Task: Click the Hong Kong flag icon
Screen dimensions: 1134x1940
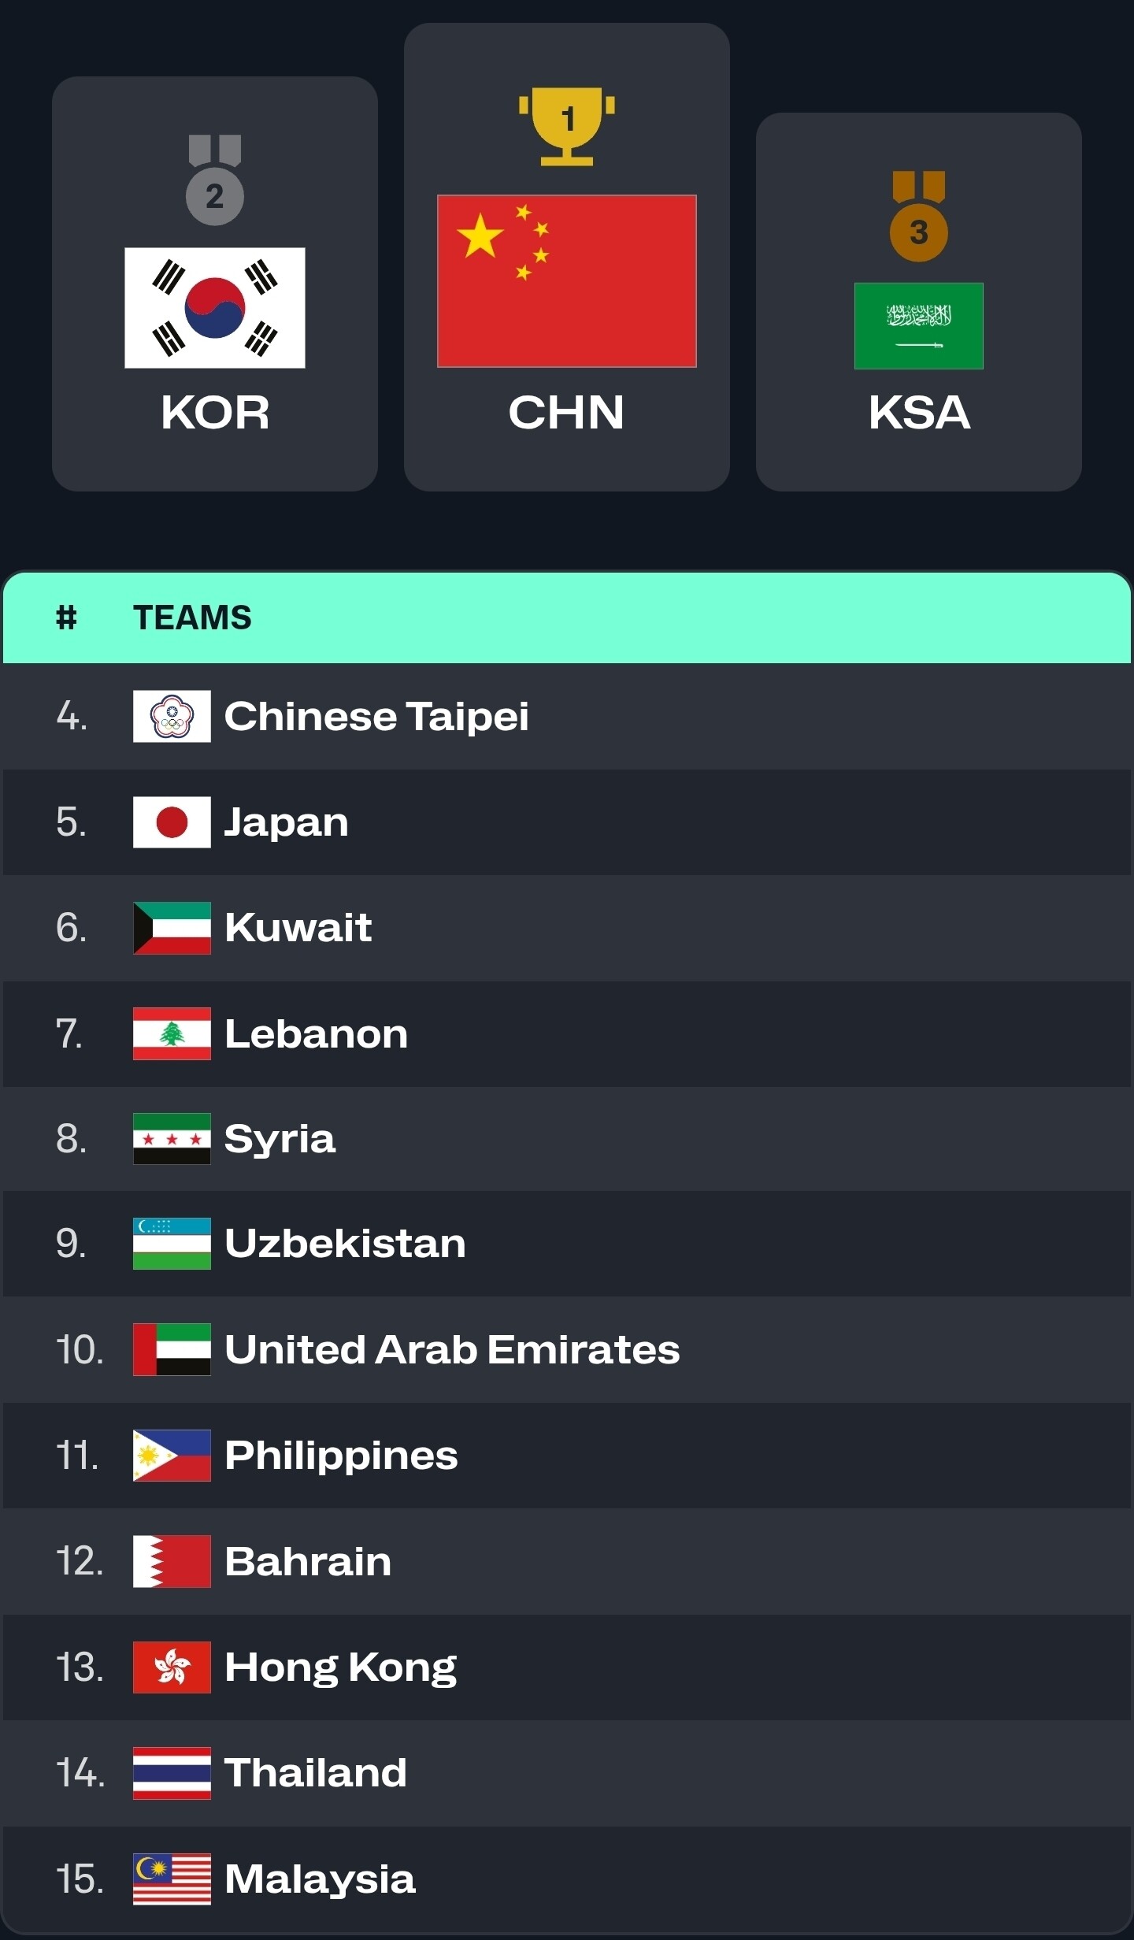Action: click(172, 1667)
